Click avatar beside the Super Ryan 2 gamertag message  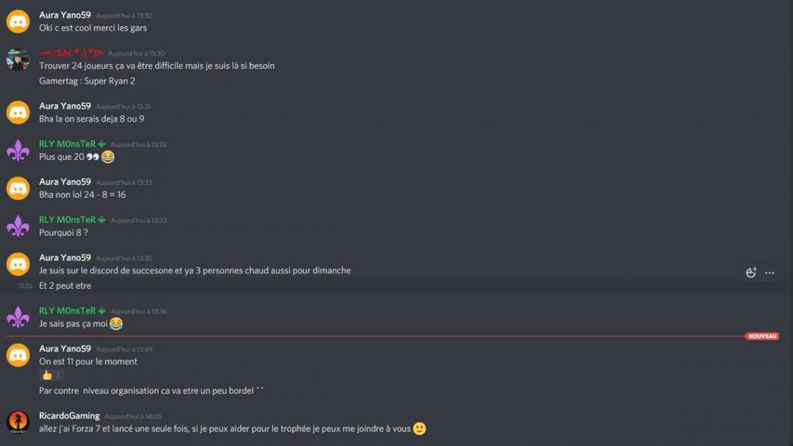point(18,60)
